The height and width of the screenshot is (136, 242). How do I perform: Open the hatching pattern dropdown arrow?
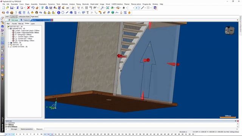[151, 8]
